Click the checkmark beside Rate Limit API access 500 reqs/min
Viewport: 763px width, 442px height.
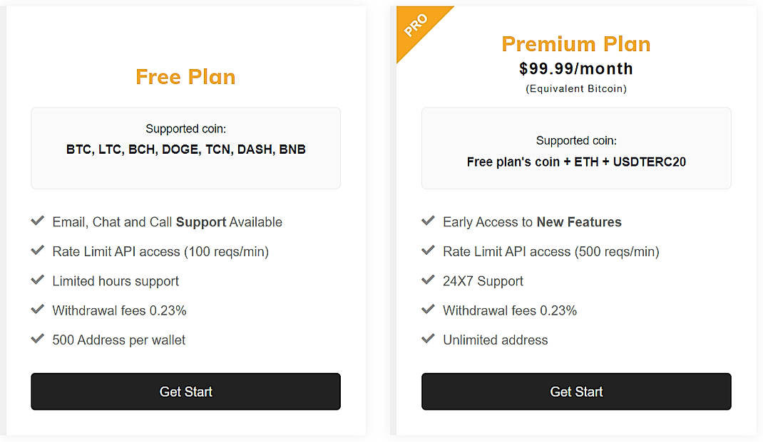[429, 251]
